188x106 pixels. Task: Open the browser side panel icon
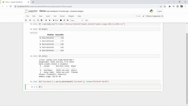(x=177, y=6)
